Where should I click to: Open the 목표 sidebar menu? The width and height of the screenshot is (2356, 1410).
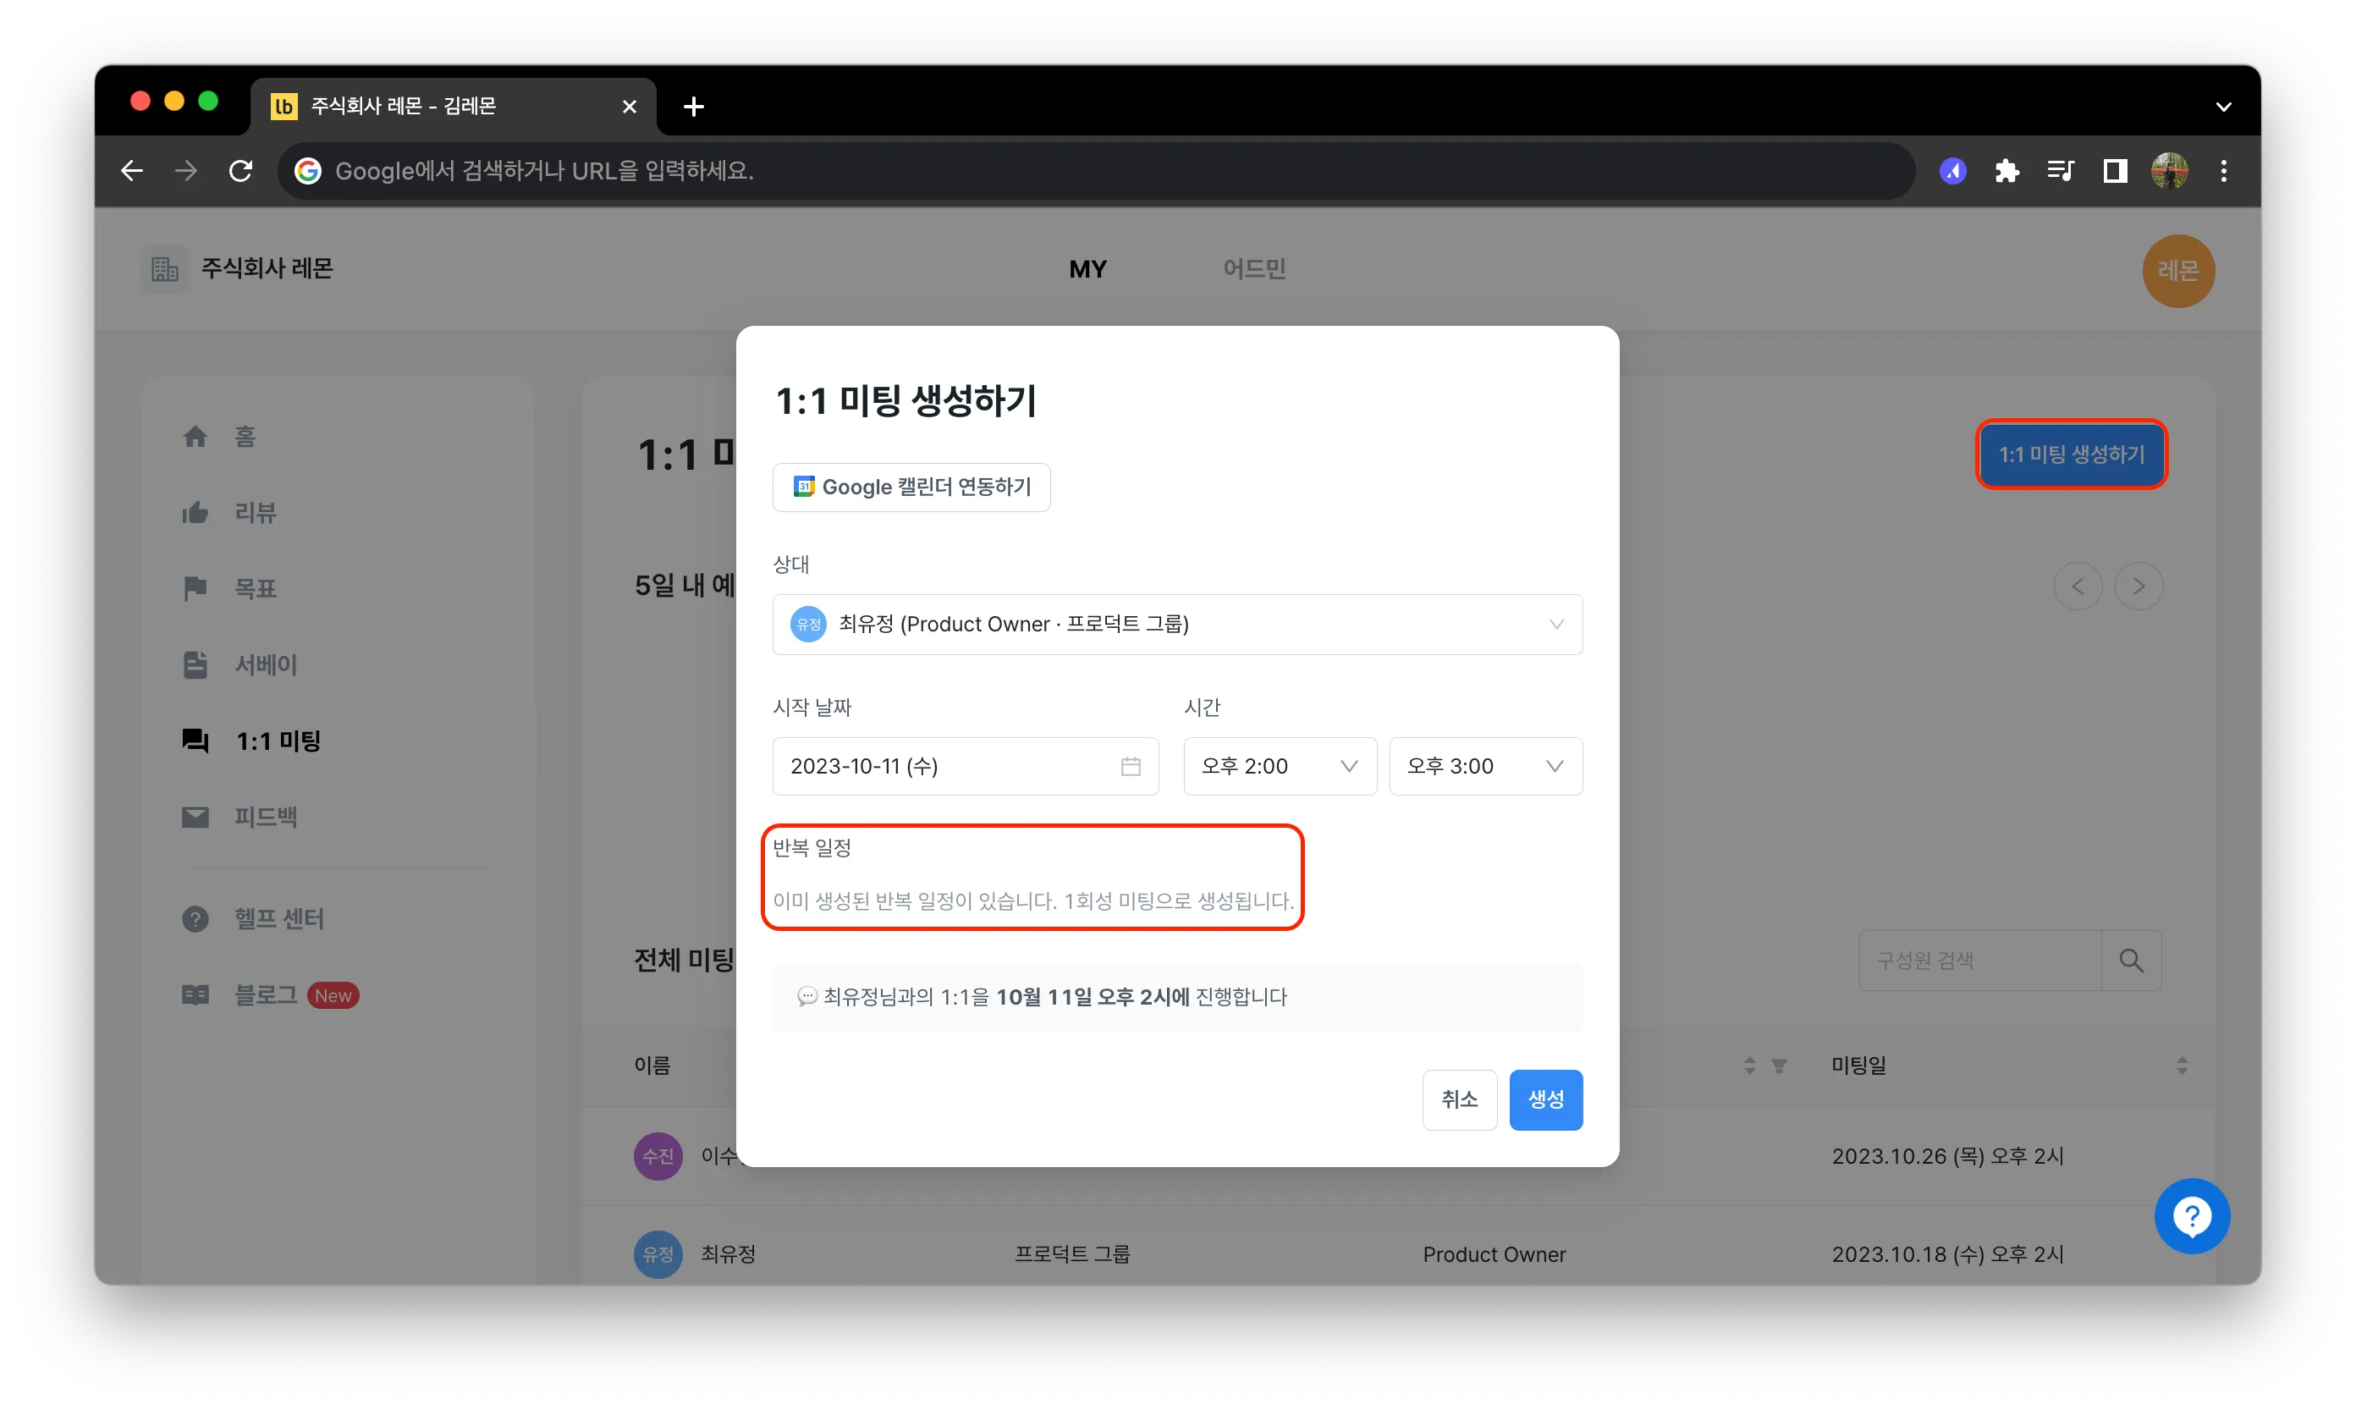point(229,588)
